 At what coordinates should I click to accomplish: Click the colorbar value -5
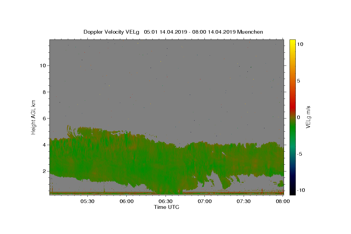coord(299,154)
